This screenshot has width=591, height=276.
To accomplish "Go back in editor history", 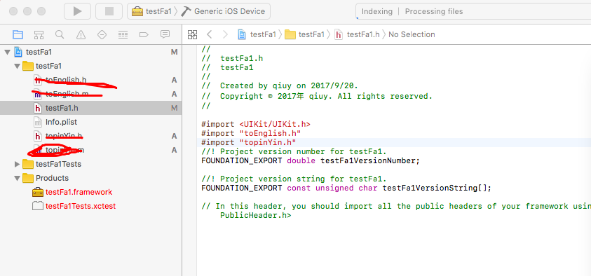I will point(210,34).
